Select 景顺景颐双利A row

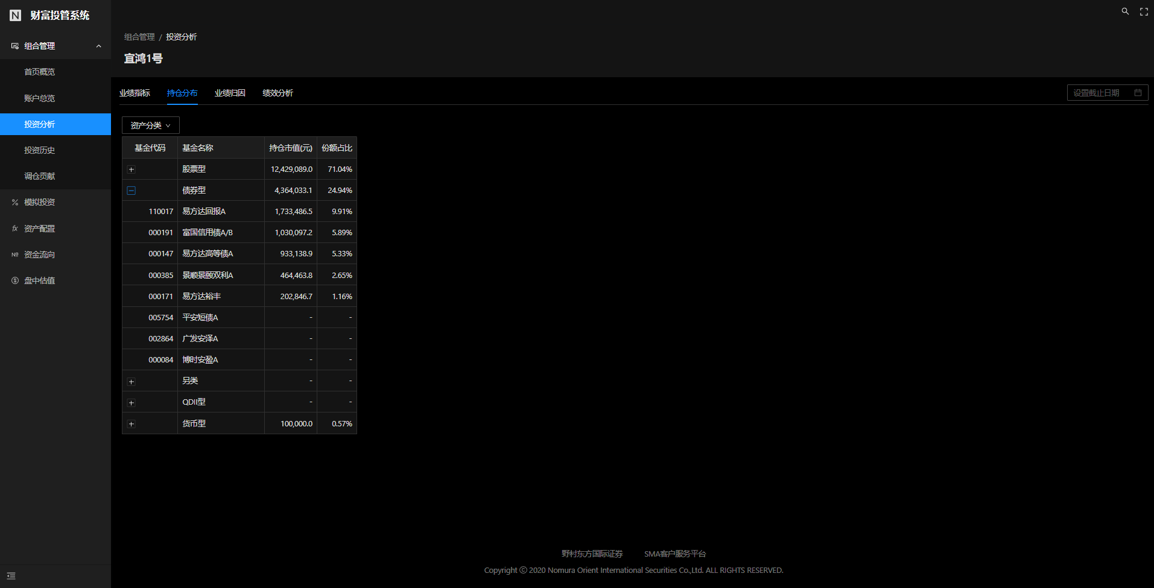click(x=239, y=275)
